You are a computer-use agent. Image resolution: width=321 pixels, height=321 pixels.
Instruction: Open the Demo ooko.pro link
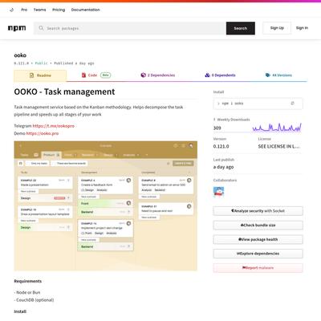(43, 133)
